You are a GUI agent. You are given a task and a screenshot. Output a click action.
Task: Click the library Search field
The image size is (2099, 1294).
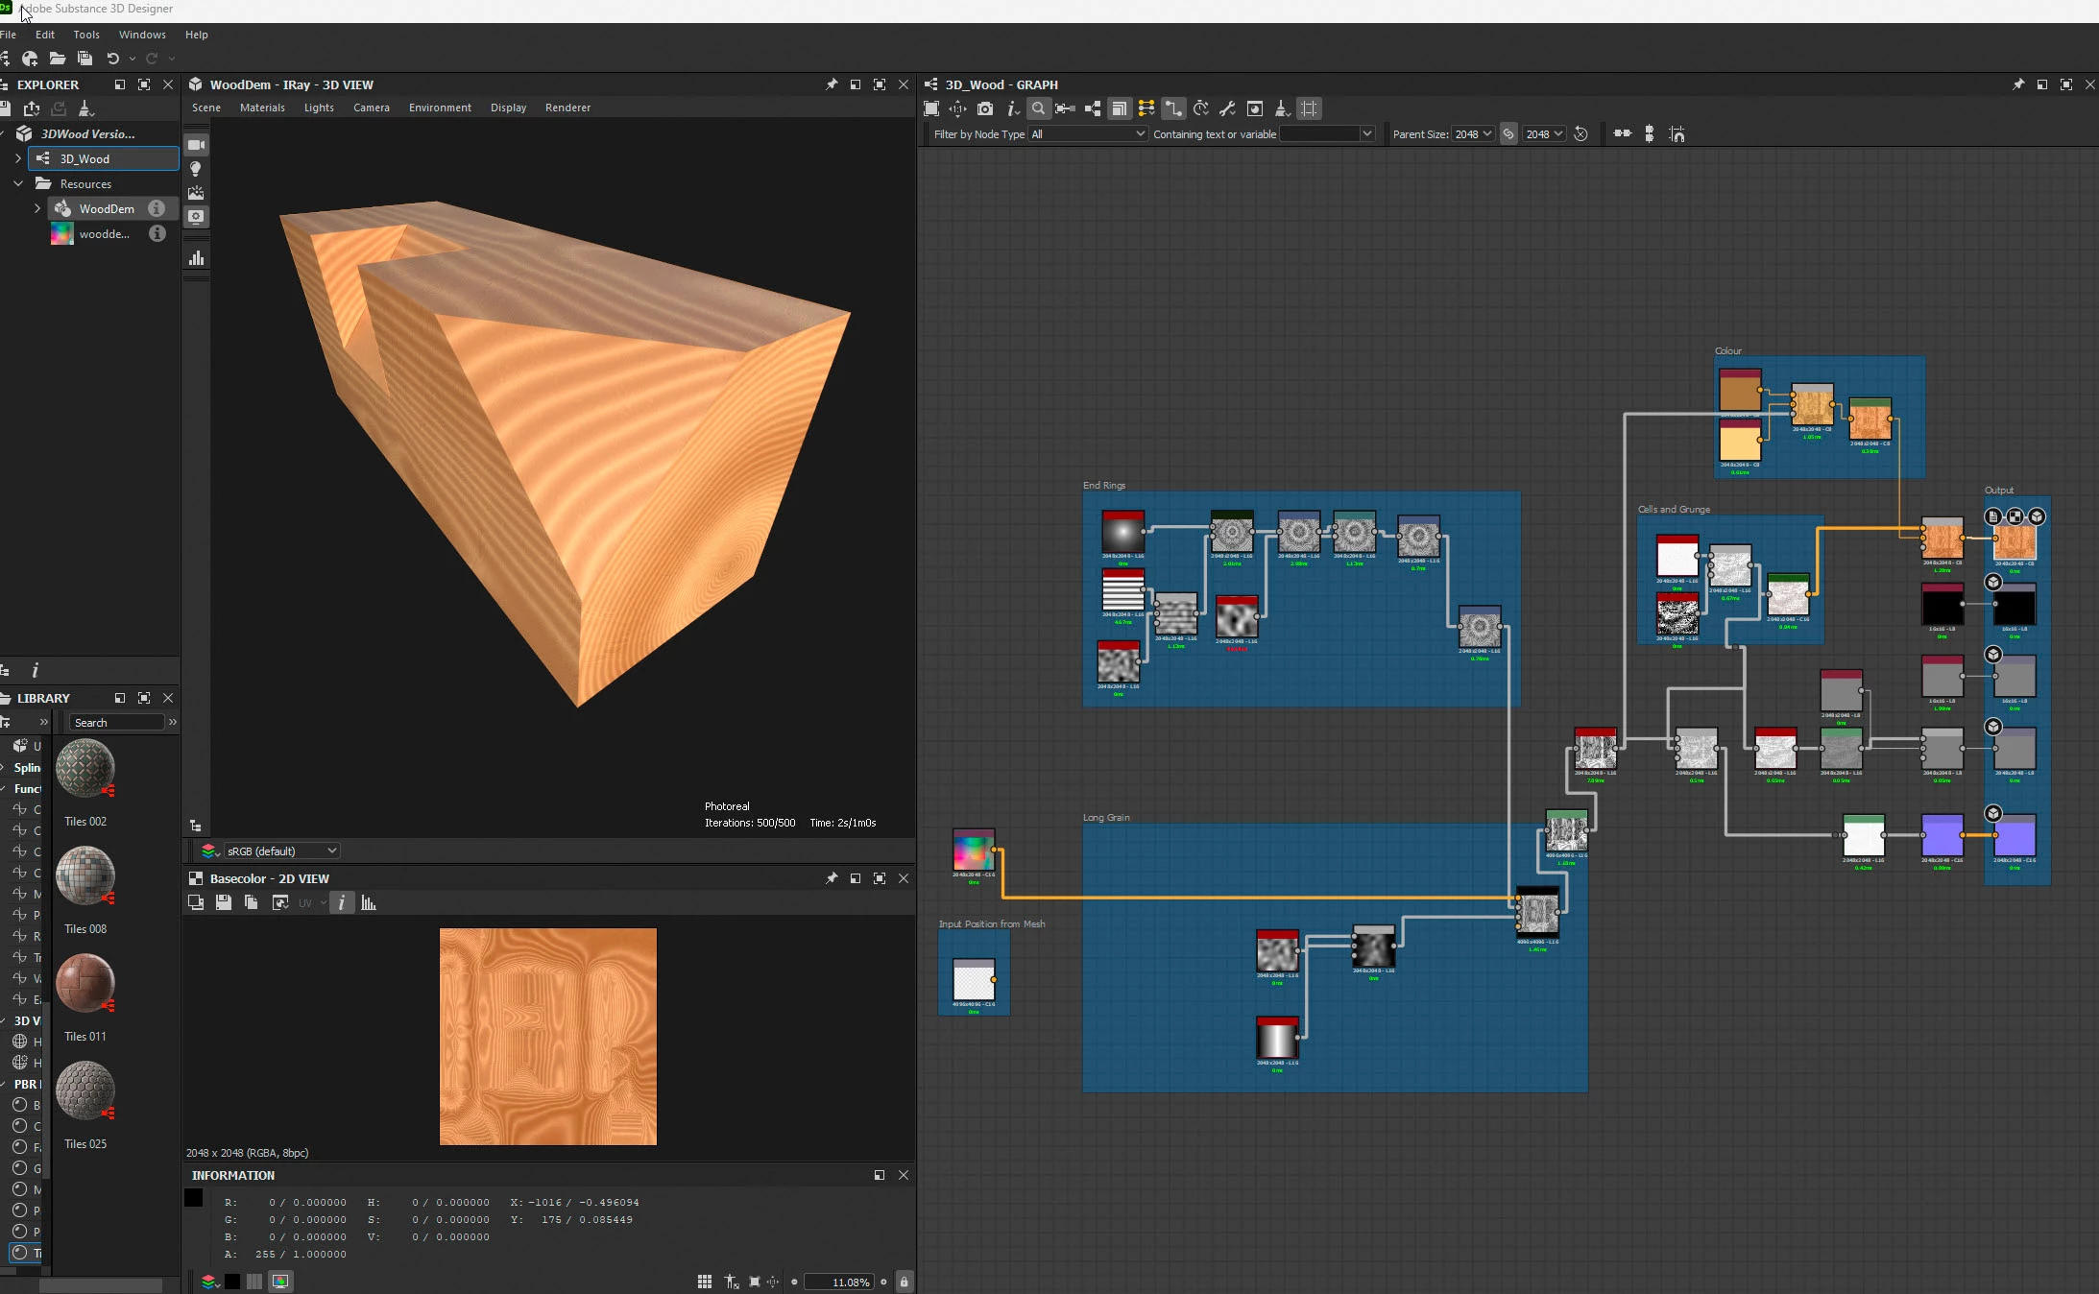click(116, 723)
